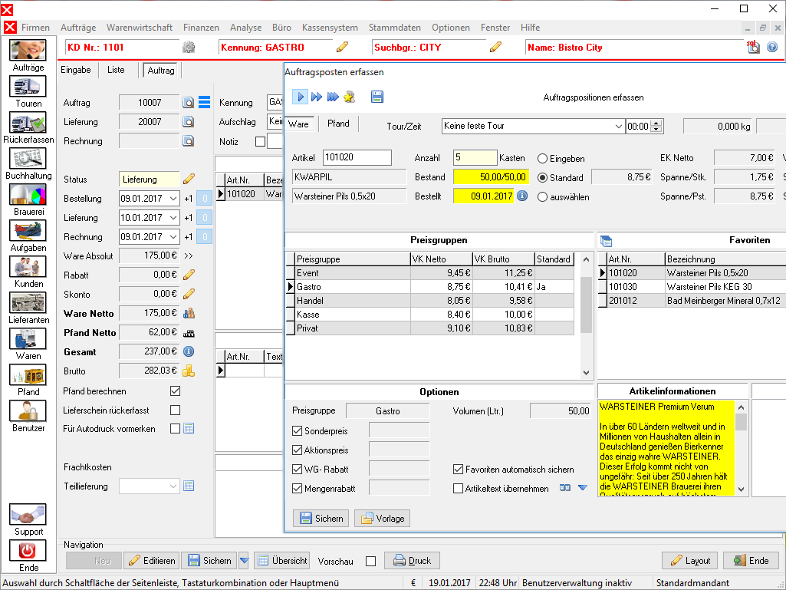This screenshot has width=786, height=590.
Task: Open the Stammdaten menu
Action: coord(394,28)
